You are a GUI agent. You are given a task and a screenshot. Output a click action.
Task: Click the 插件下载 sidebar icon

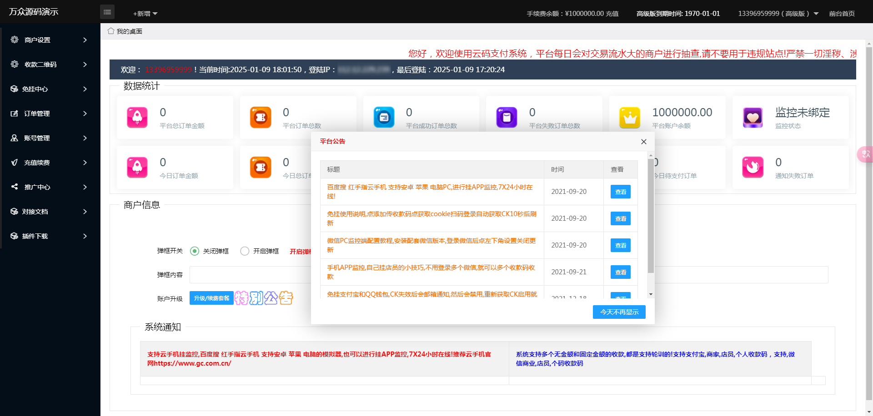click(14, 236)
